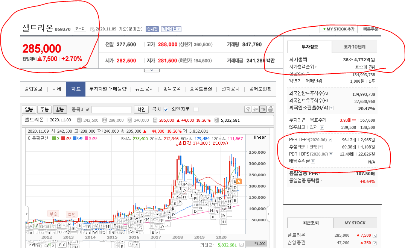This screenshot has width=405, height=248.
Task: Open the 공매도현황 tab
Action: pos(260,89)
